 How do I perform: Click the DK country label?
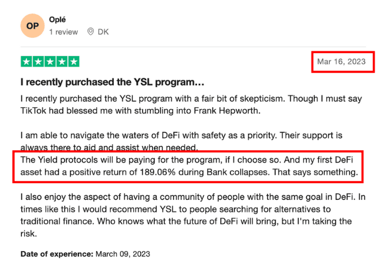pos(103,32)
